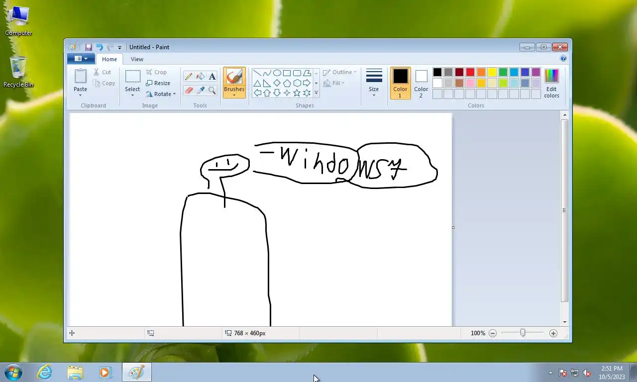This screenshot has width=637, height=382.
Task: Select the Pencil tool
Action: 189,76
